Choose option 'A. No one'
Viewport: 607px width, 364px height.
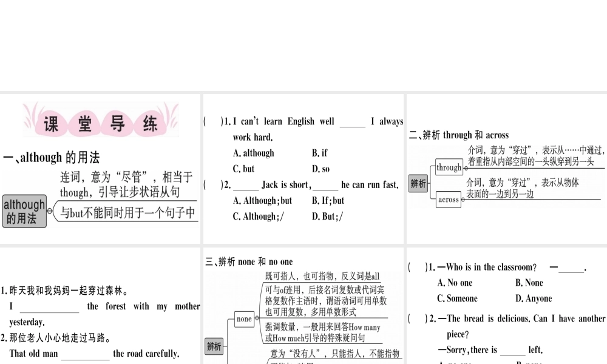(455, 283)
